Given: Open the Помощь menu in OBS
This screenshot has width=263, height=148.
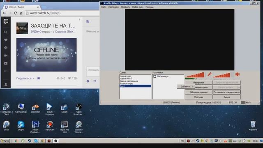Looking at the screenshot, I should tap(149, 7).
